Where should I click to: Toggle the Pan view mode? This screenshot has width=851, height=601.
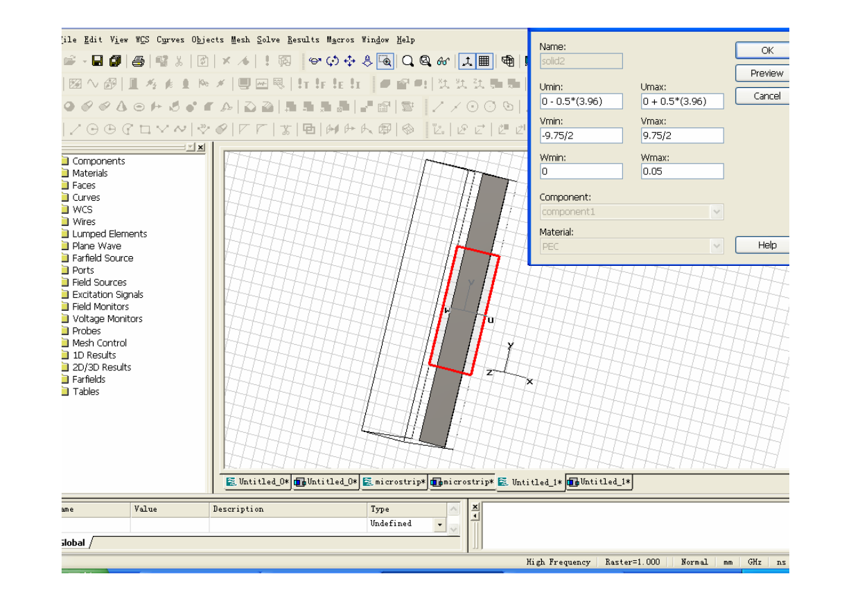click(350, 61)
